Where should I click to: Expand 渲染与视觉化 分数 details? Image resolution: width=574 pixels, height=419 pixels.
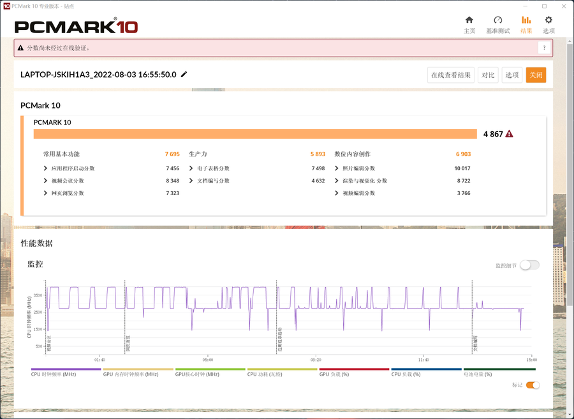coord(337,180)
